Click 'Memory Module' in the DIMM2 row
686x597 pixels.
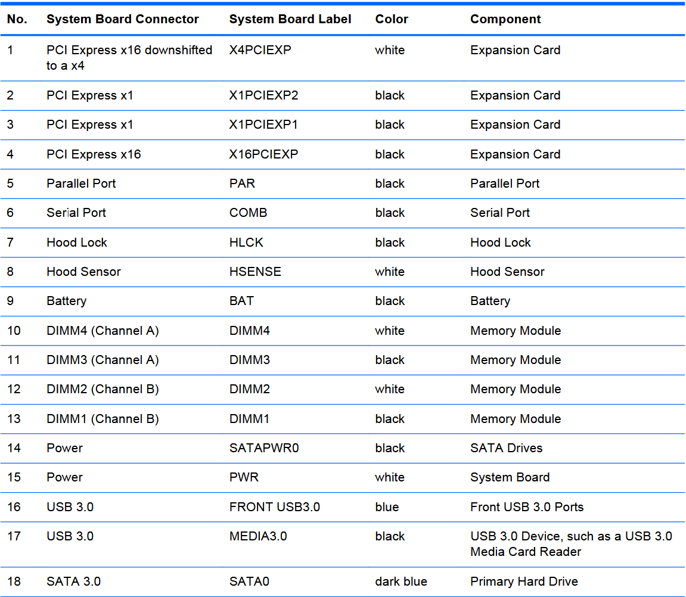pyautogui.click(x=516, y=390)
